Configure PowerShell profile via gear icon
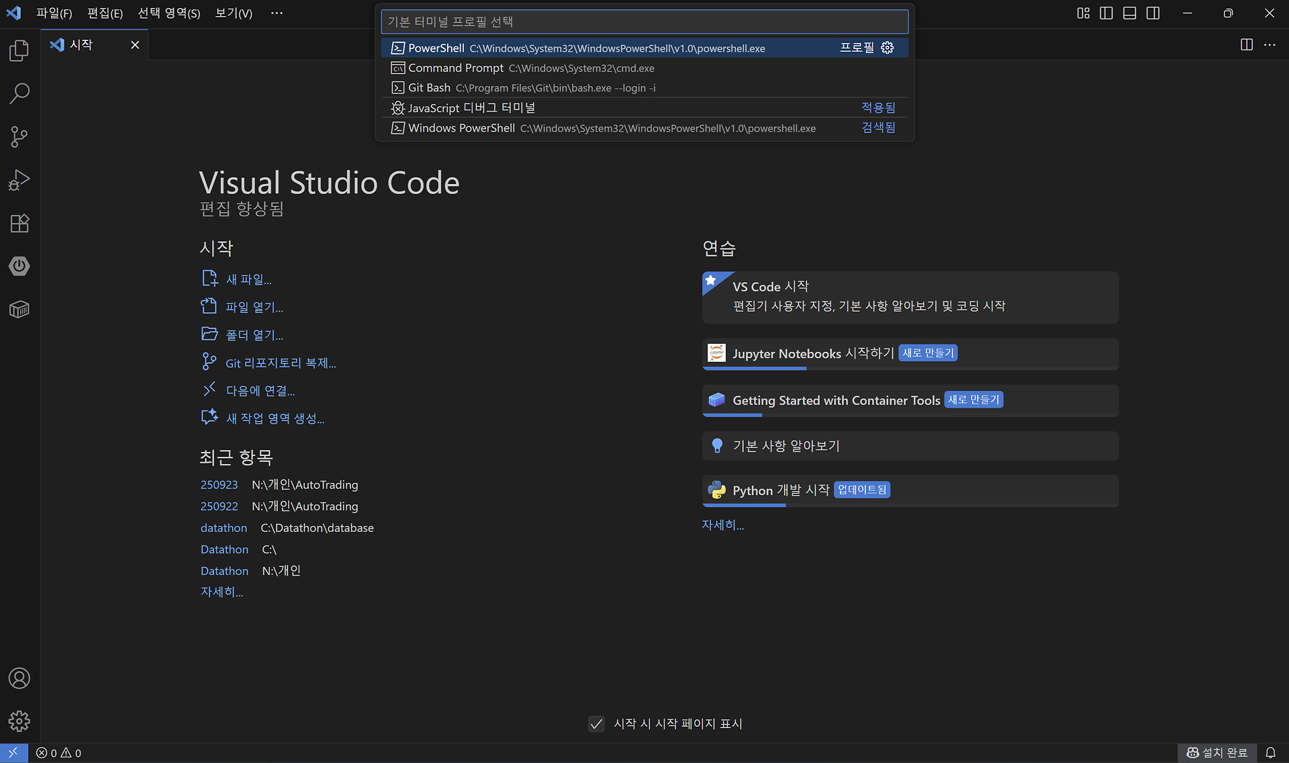 tap(888, 48)
